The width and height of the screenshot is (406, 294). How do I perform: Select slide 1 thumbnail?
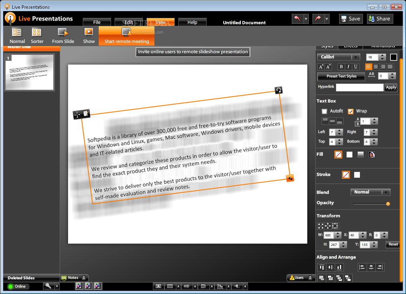[x=29, y=72]
